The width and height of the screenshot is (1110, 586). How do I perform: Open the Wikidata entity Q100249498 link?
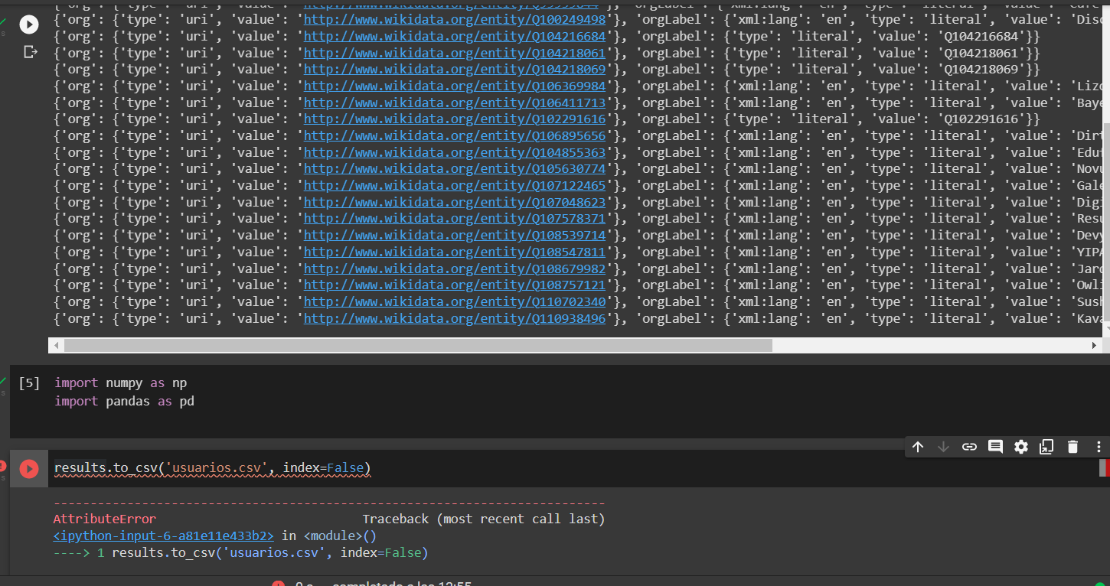(x=455, y=19)
